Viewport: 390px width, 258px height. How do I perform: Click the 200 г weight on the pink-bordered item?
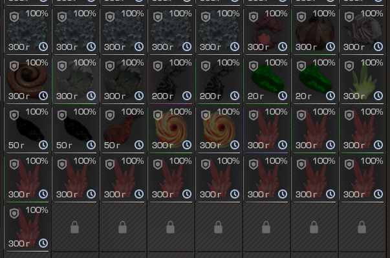point(163,96)
